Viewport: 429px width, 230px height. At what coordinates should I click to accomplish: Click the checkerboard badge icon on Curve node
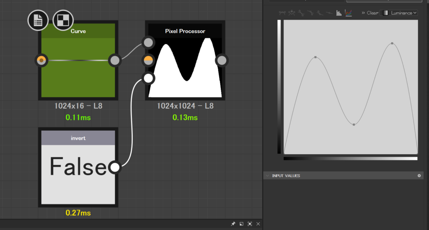63,20
